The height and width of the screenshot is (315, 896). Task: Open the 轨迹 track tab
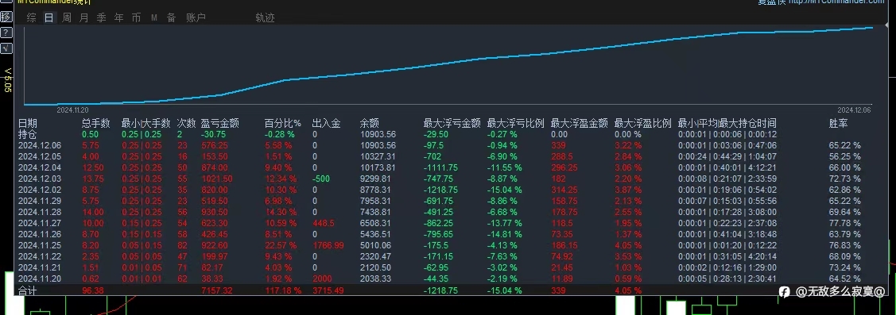click(266, 17)
